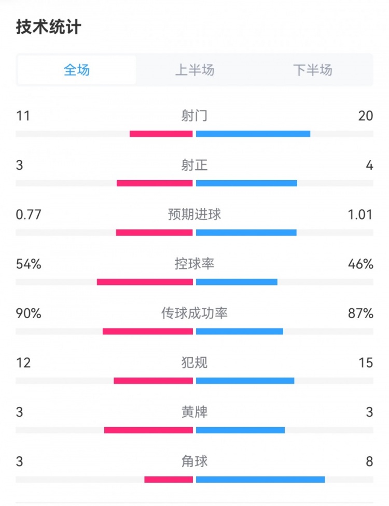The width and height of the screenshot is (389, 506).
Task: Click the 技术统计 heading
Action: coord(49,27)
